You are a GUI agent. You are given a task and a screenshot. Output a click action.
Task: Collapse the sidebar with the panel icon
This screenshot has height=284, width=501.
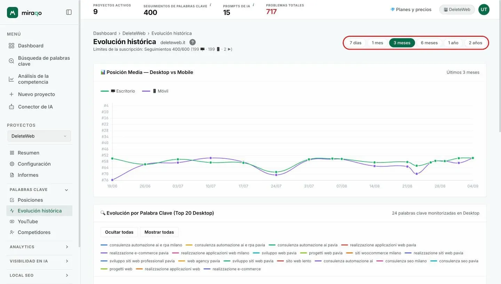(x=69, y=12)
